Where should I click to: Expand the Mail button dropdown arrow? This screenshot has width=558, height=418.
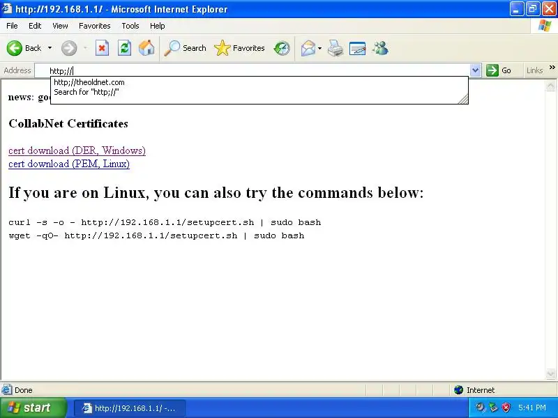coord(319,48)
